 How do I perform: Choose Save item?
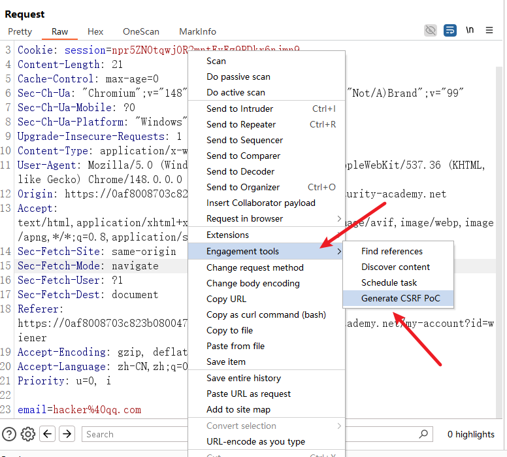point(267,362)
